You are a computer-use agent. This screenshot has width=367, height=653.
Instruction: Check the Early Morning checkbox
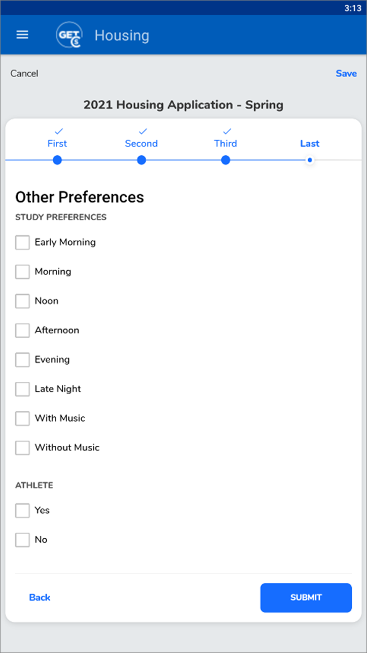click(x=22, y=242)
